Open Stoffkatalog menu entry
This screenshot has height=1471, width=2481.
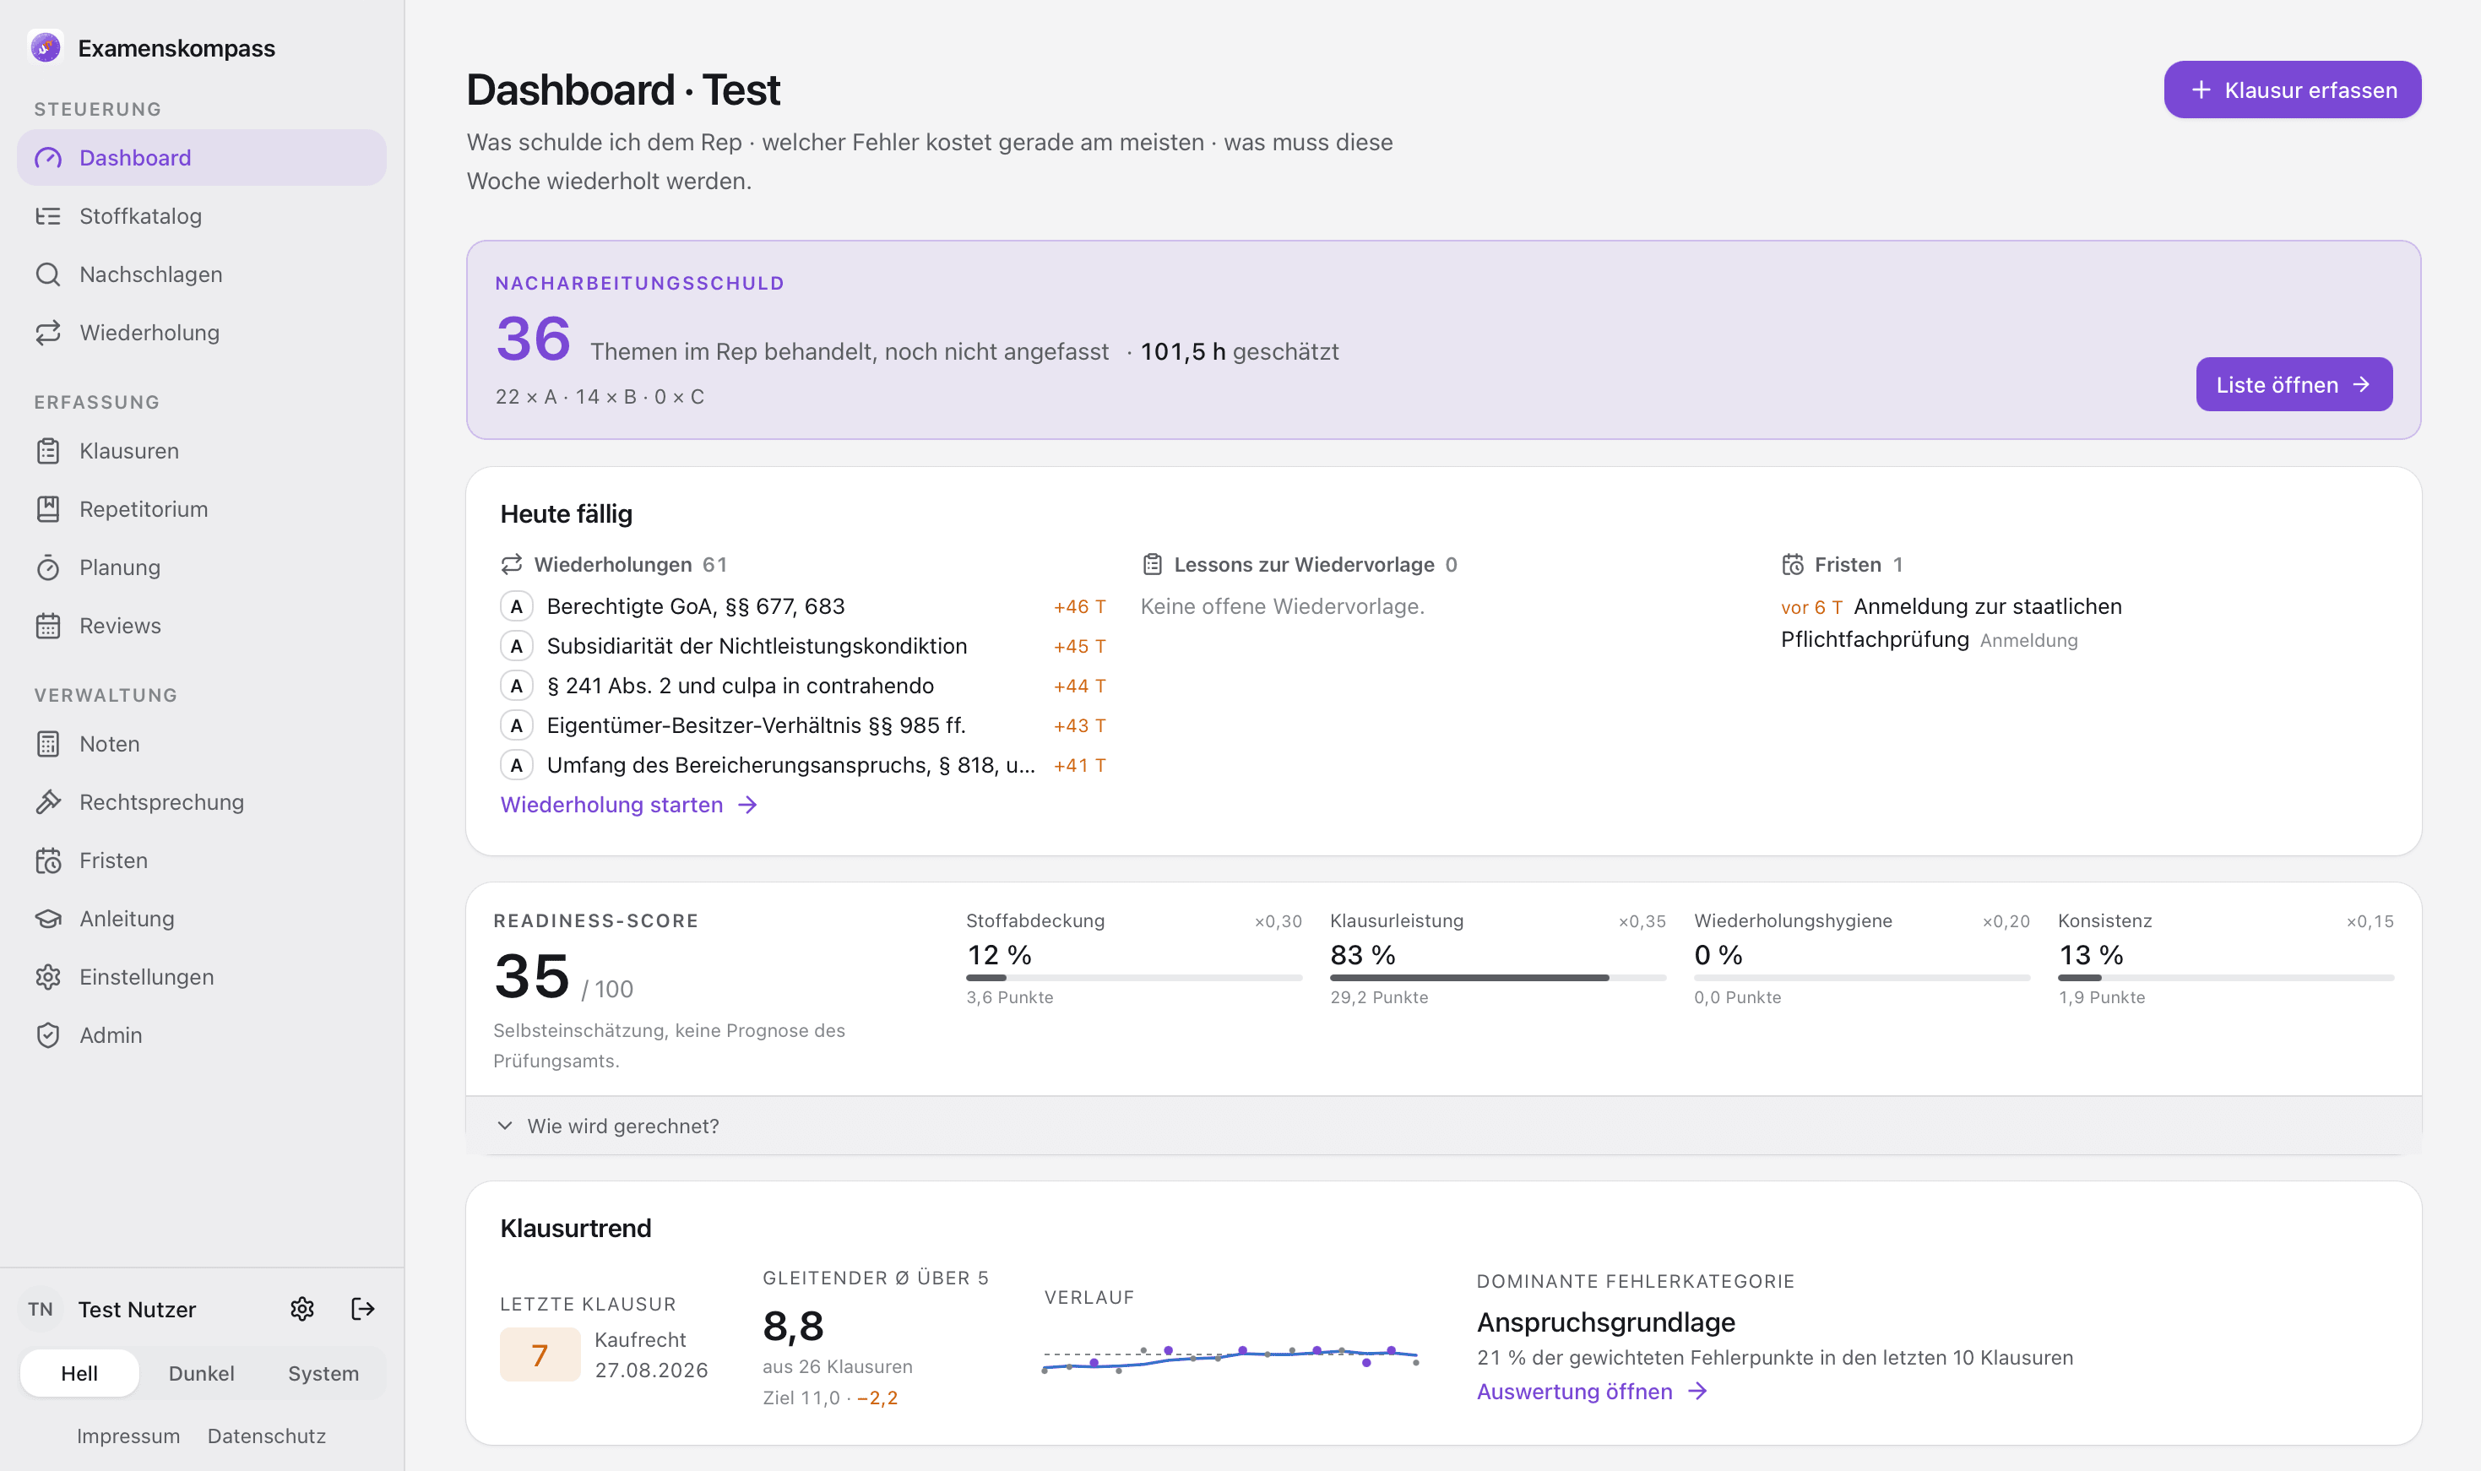[x=201, y=216]
